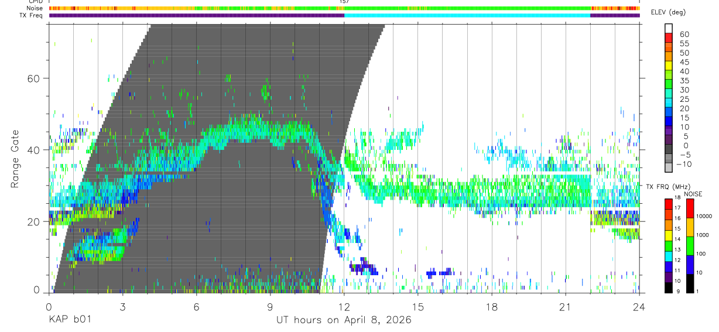Pick the cyan swatch on the TX FRQ scale

pos(669,256)
